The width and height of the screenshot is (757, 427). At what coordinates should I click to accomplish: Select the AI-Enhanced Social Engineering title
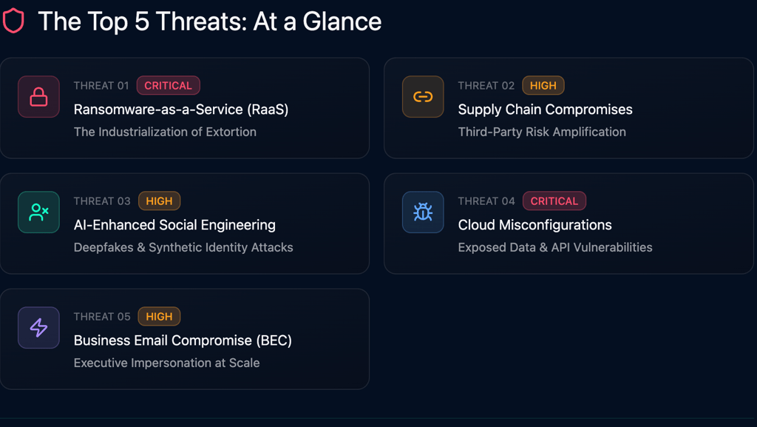tap(174, 225)
